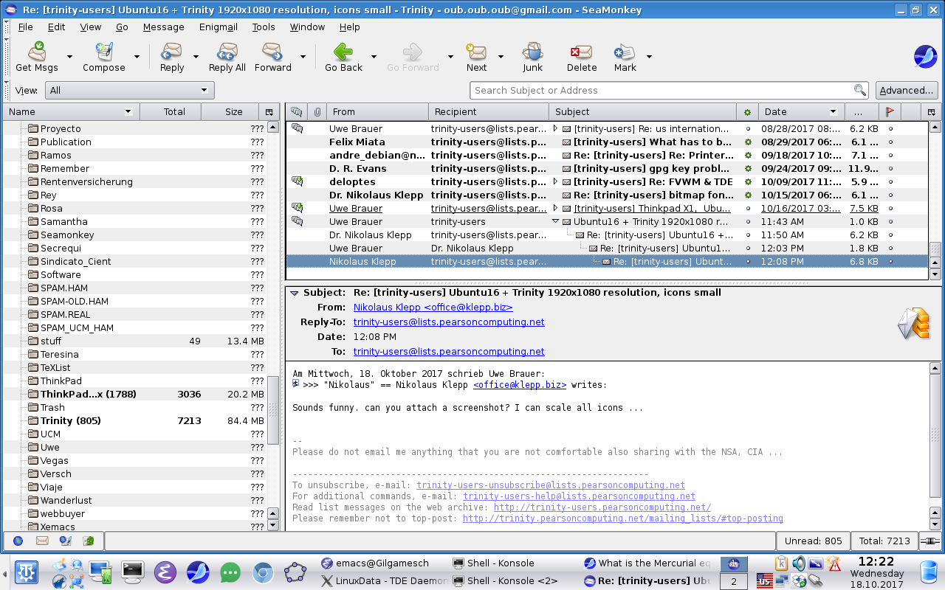
Task: Open Get Msgs dropdown arrow
Action: (x=70, y=57)
